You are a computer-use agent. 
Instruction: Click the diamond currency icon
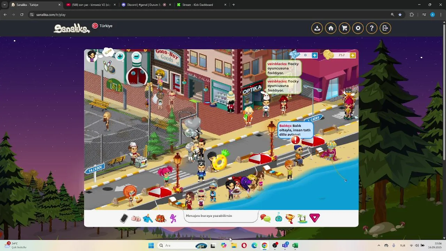click(x=295, y=55)
